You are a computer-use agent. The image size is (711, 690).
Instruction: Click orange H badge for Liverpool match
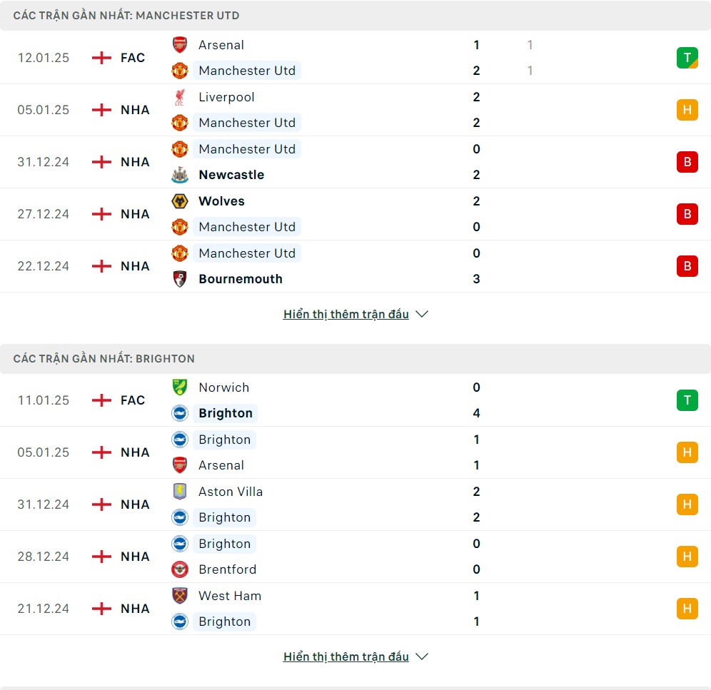[687, 110]
